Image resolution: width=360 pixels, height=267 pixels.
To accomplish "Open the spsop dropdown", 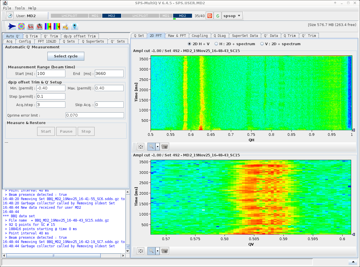I will (x=232, y=16).
